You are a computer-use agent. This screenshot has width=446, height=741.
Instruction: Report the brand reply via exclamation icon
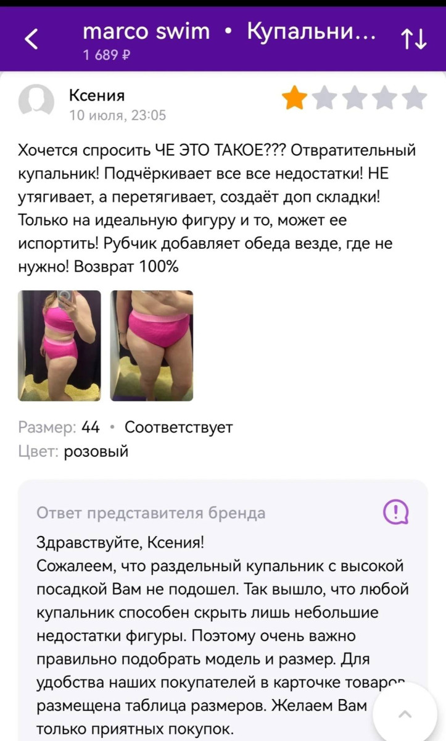coord(396,511)
